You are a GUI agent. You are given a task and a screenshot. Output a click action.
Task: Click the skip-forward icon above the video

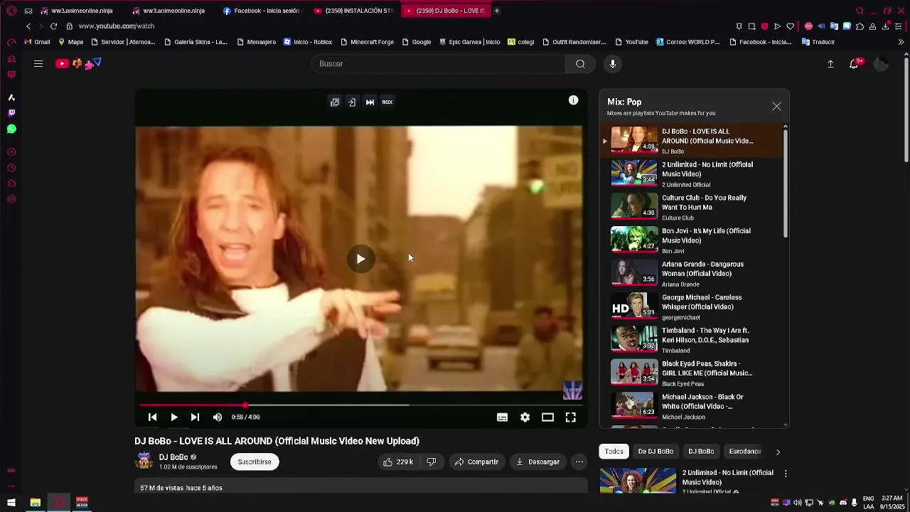[x=370, y=102]
